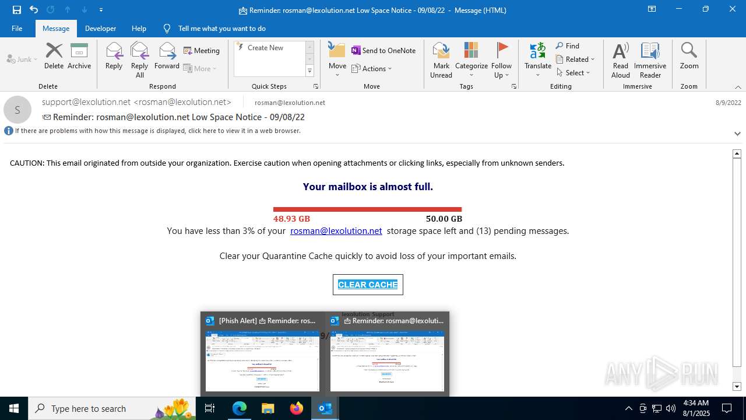
Task: Start Read Aloud
Action: point(621,60)
